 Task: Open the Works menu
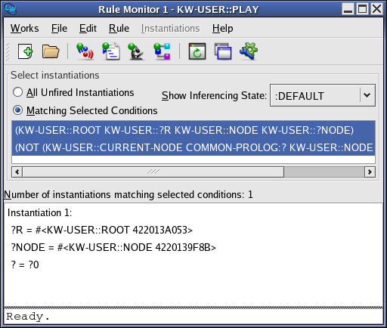[25, 28]
